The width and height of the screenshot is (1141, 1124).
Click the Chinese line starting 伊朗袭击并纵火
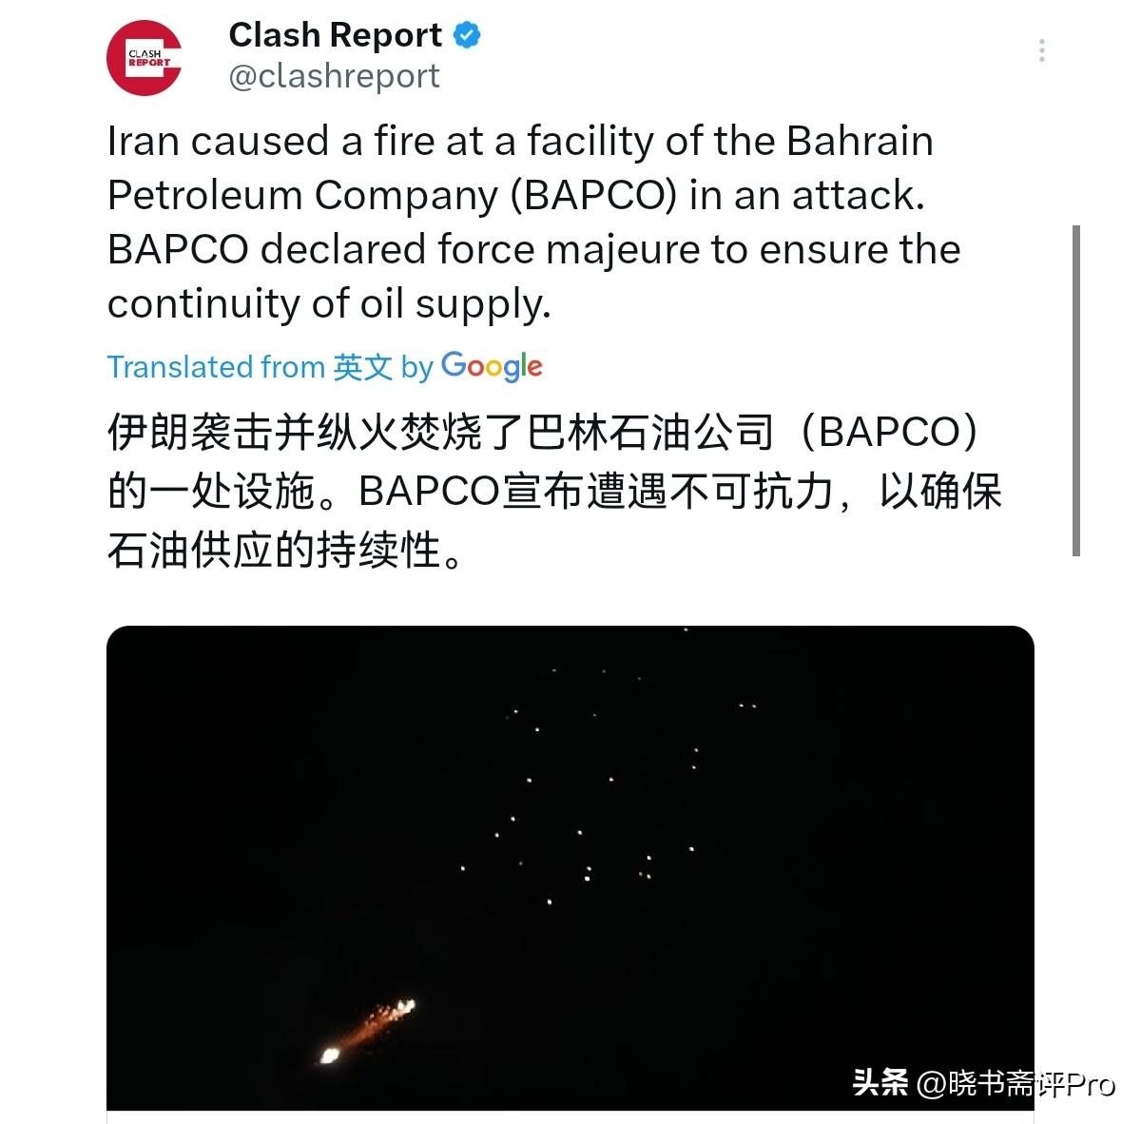[x=542, y=434]
